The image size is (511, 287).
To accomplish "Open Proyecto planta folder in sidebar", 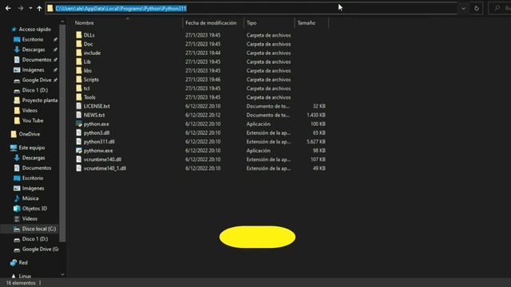I will (40, 100).
